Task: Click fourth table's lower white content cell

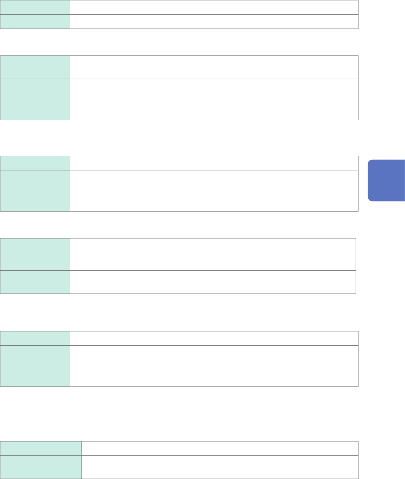Action: pos(212,282)
